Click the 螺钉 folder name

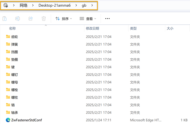(x=15, y=74)
